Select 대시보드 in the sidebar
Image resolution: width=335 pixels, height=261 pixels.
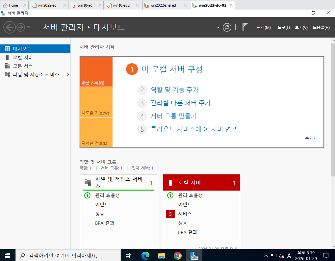(35, 49)
